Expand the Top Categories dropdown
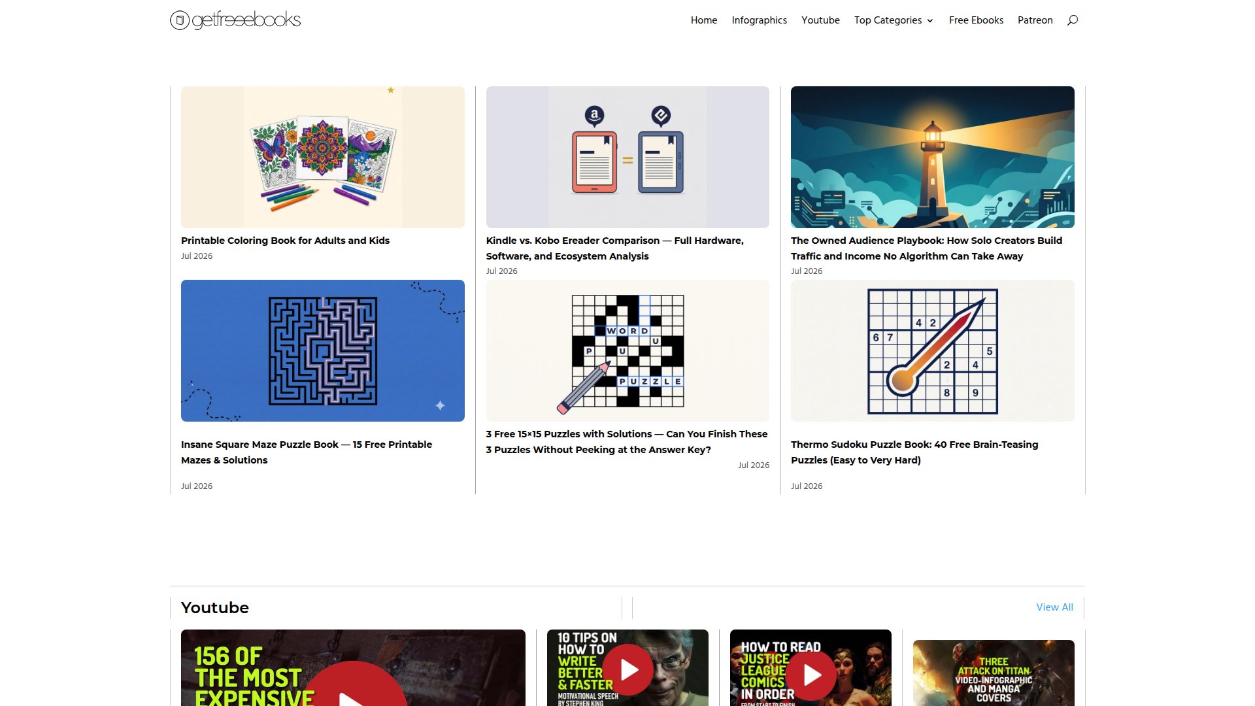Viewport: 1255px width, 706px height. pyautogui.click(x=894, y=20)
